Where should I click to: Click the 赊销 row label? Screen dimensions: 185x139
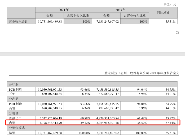coord(12,133)
